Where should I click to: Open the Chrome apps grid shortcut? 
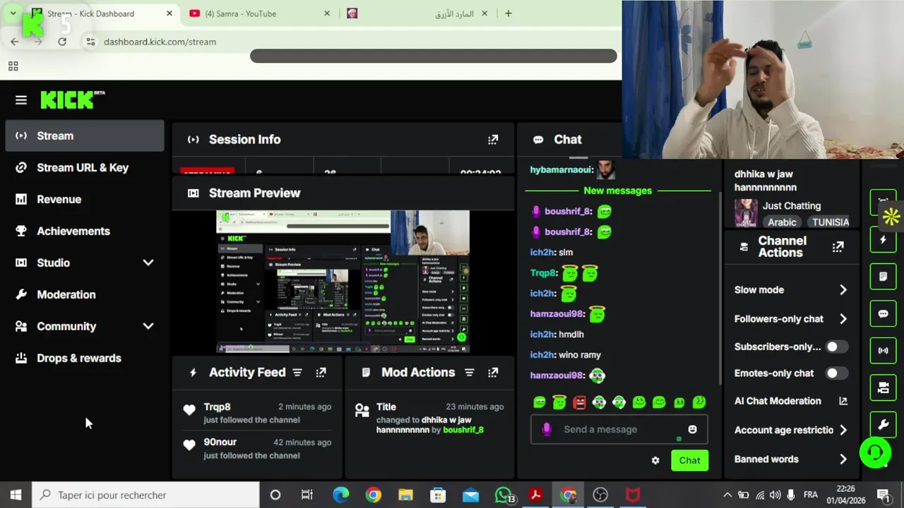click(x=13, y=66)
